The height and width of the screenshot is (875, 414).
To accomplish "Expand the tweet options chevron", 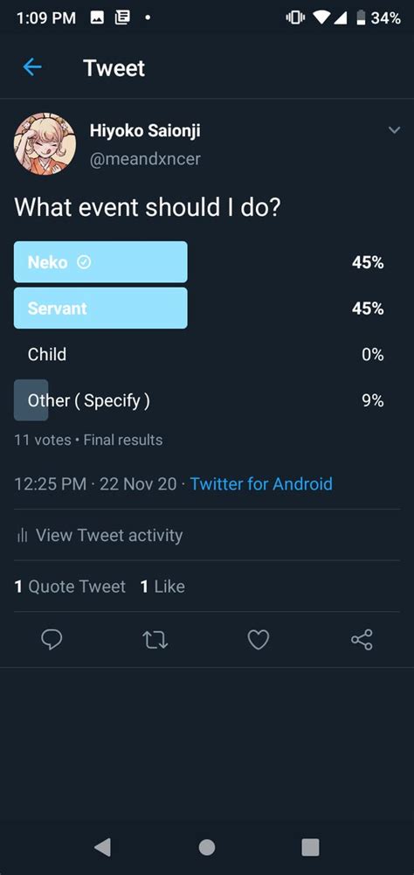I will click(x=394, y=130).
